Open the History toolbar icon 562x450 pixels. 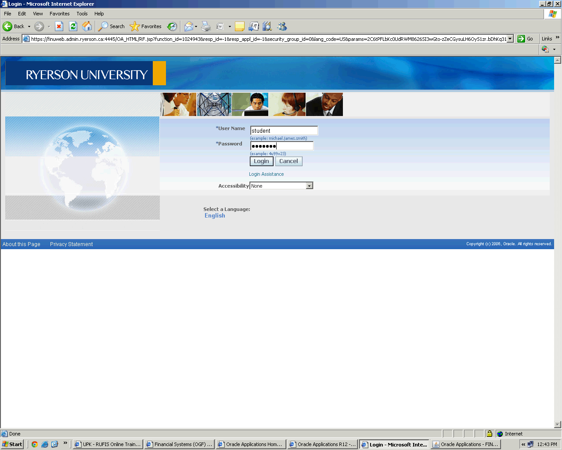(x=172, y=26)
